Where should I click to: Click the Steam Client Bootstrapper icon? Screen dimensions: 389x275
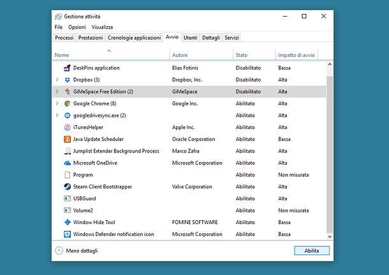(67, 187)
